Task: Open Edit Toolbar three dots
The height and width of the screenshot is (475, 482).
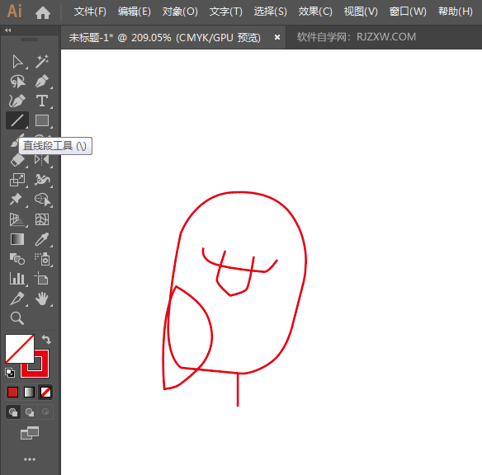Action: pos(30,459)
